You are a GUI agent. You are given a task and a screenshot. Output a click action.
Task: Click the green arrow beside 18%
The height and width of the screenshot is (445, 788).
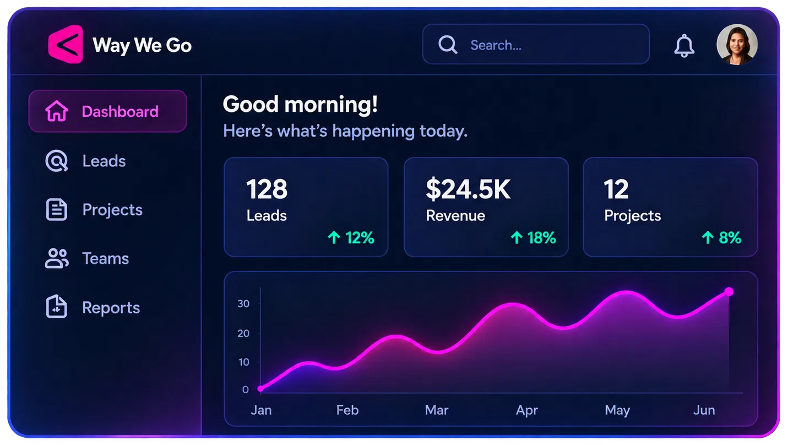(516, 237)
